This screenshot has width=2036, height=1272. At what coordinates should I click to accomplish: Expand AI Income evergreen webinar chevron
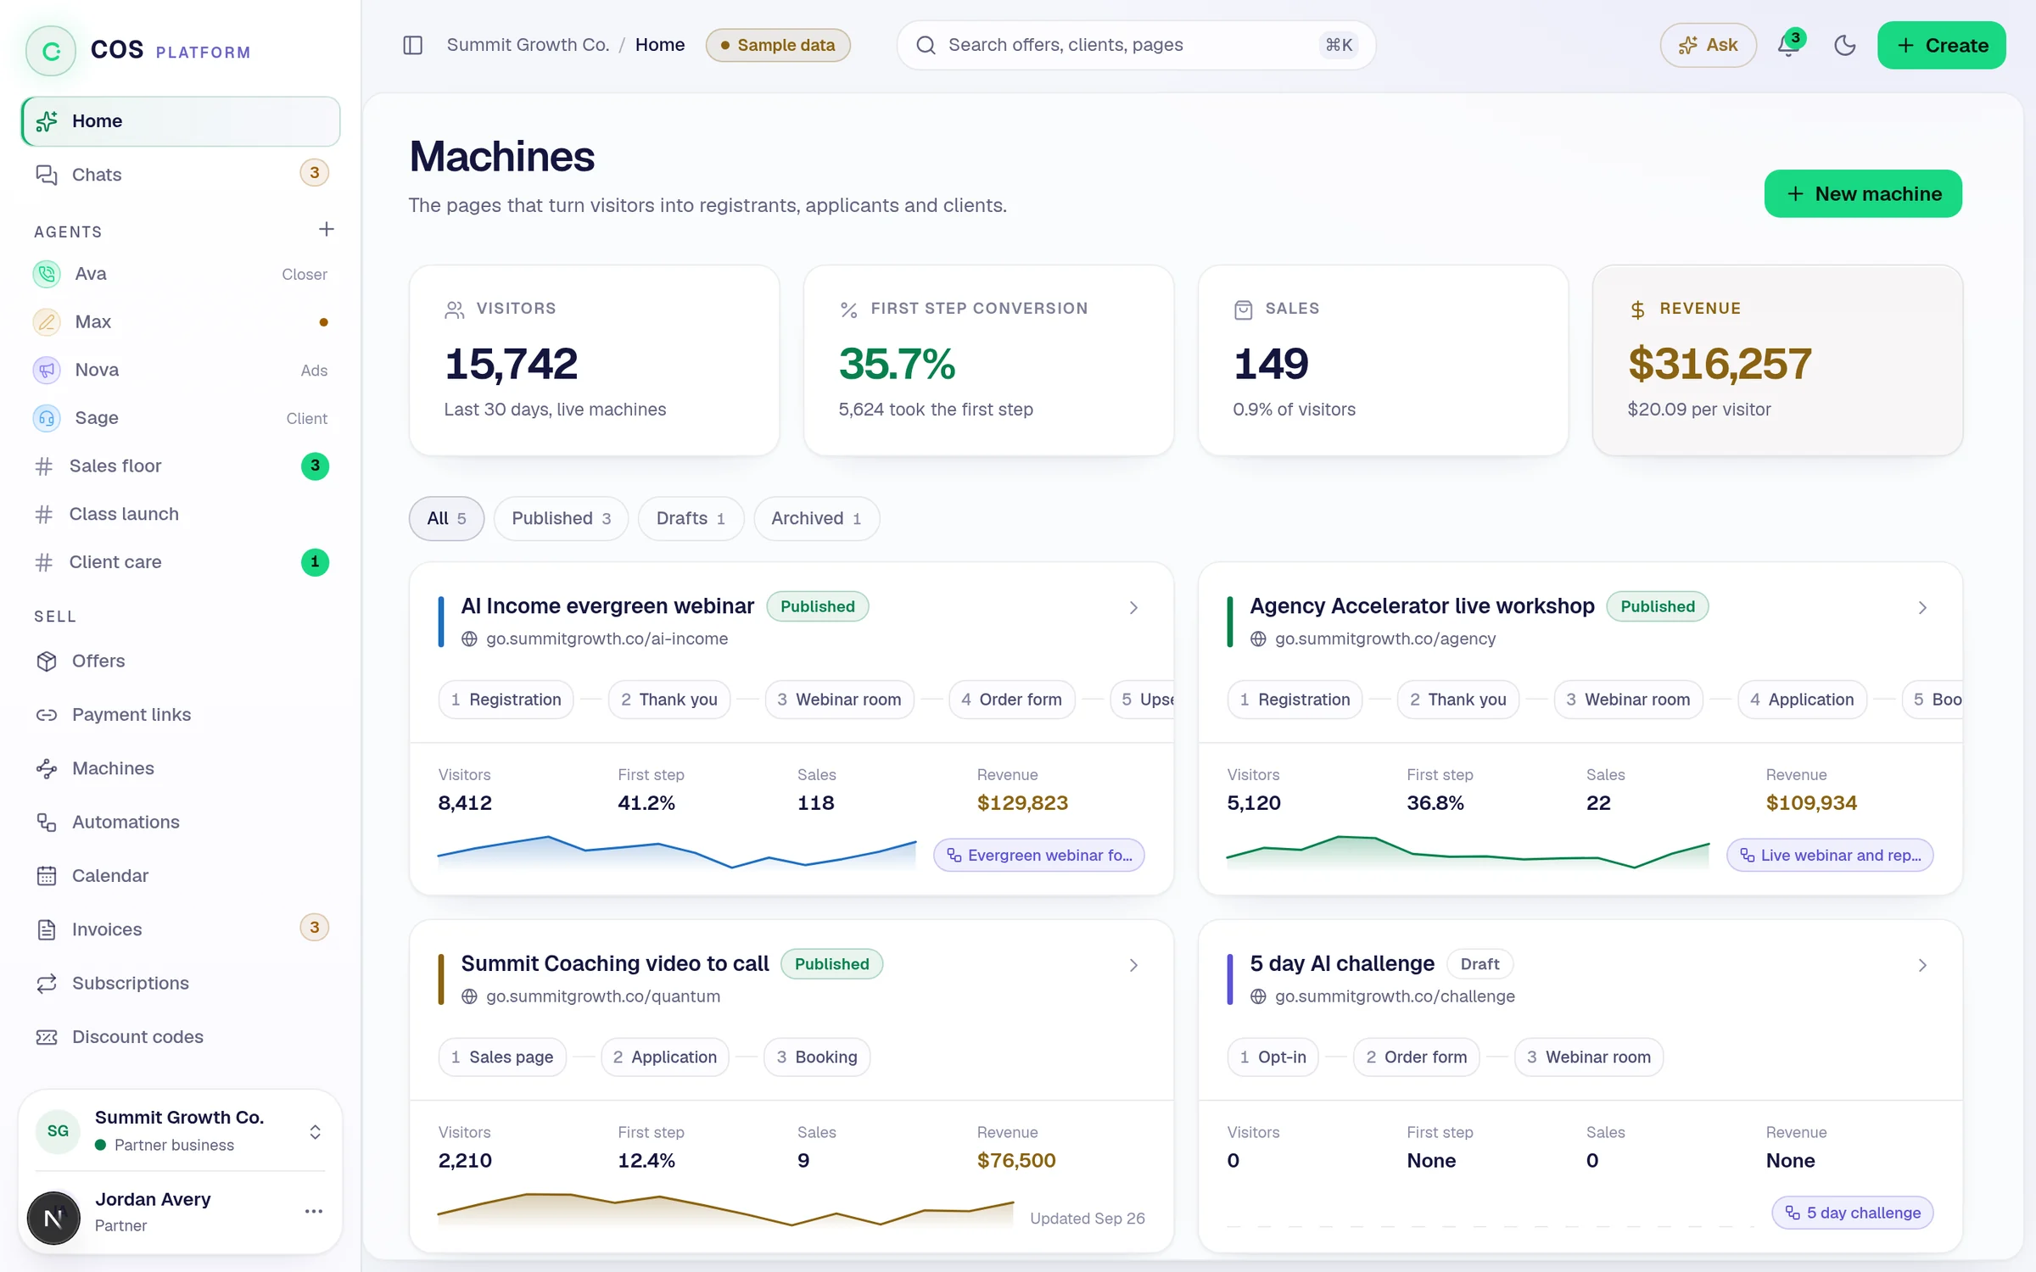point(1133,608)
